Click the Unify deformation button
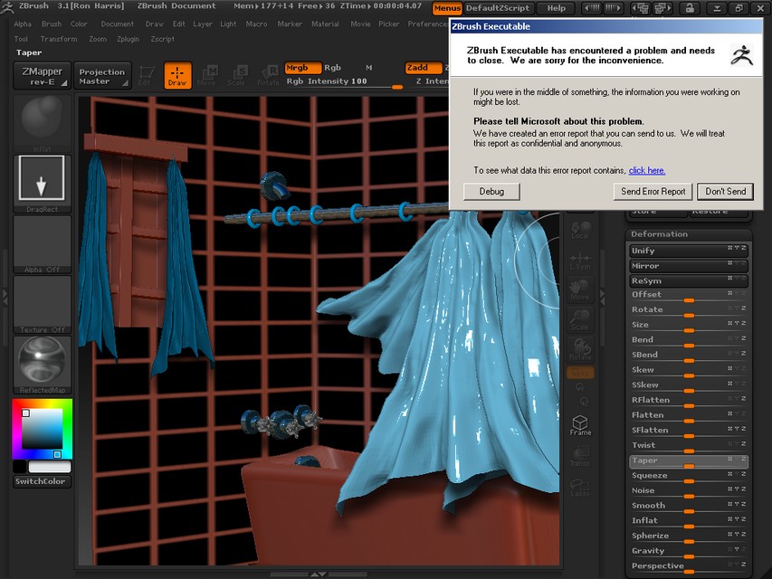Image resolution: width=772 pixels, height=579 pixels. 689,251
